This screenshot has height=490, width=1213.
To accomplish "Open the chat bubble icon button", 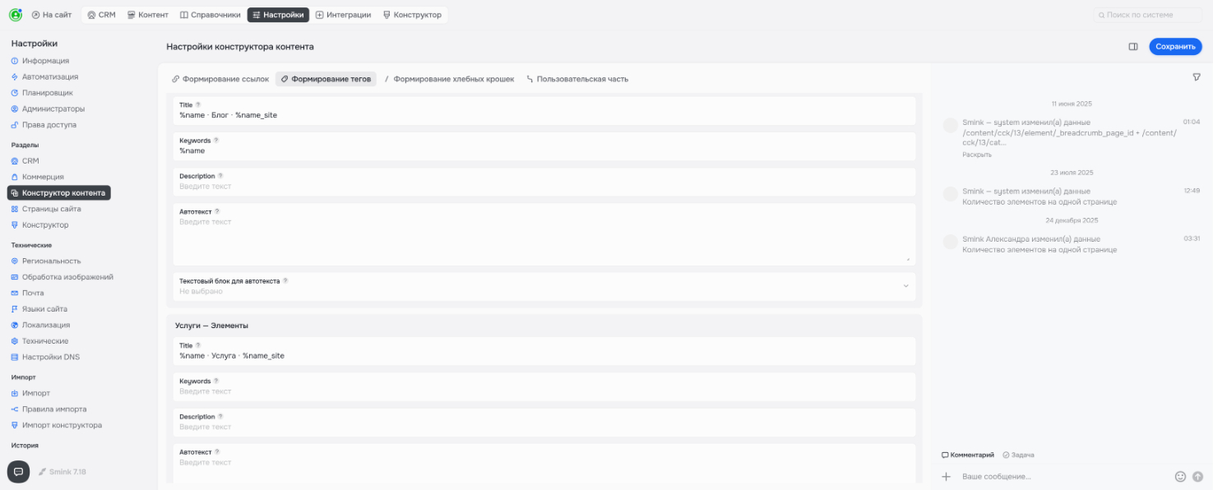I will [x=18, y=472].
